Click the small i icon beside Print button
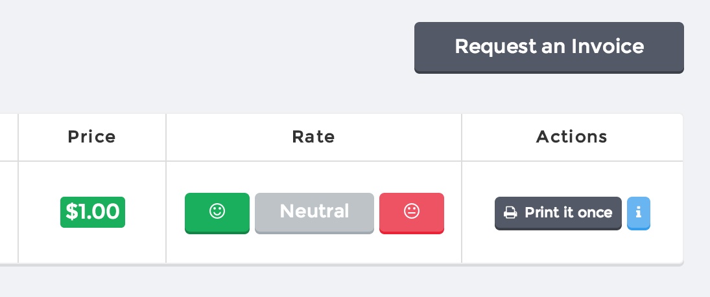 [638, 212]
